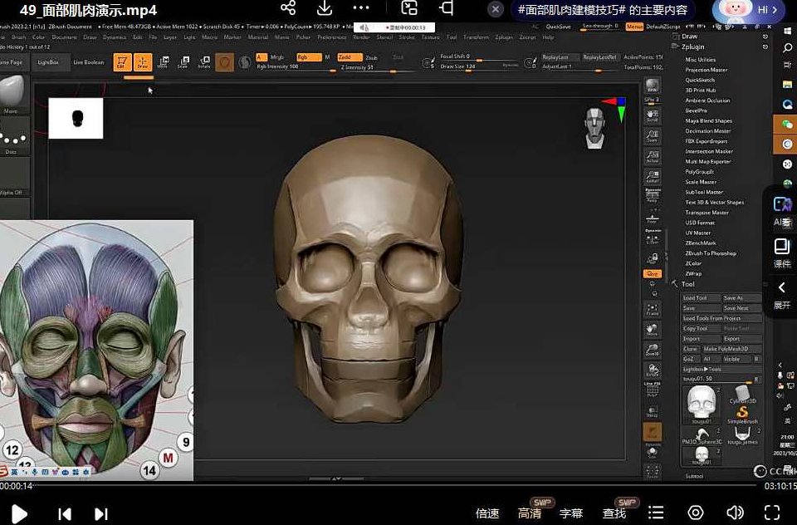Toggle Edit mode in the toolbar
The width and height of the screenshot is (797, 525).
pos(123,63)
